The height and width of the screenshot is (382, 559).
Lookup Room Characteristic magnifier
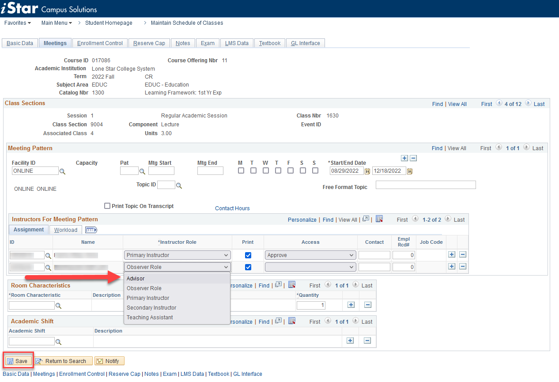click(x=58, y=306)
